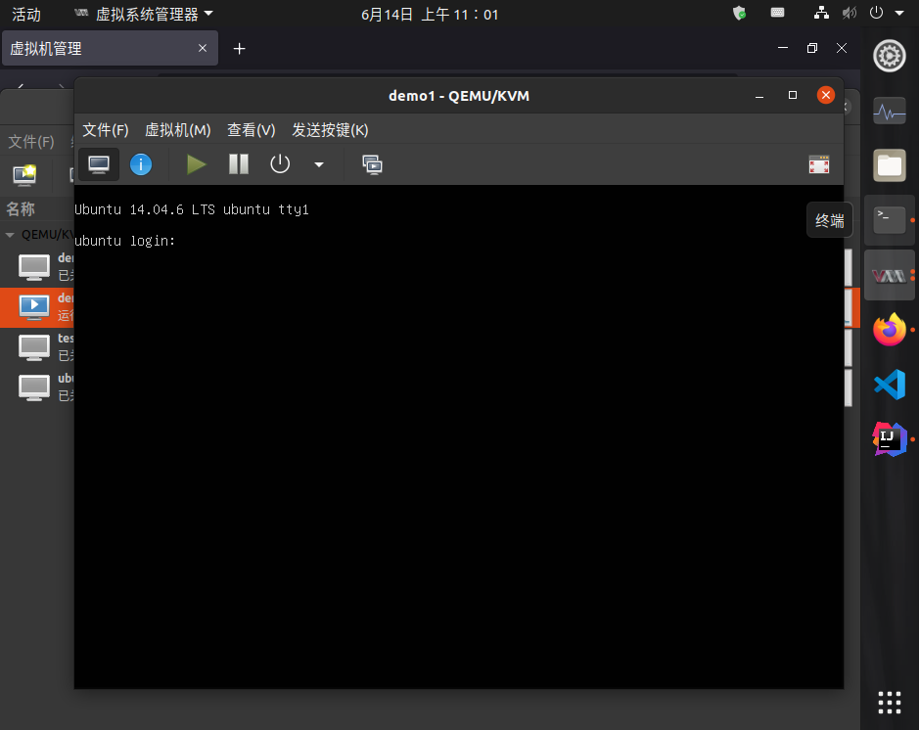
Task: Open the Terminal dock icon
Action: [x=889, y=220]
